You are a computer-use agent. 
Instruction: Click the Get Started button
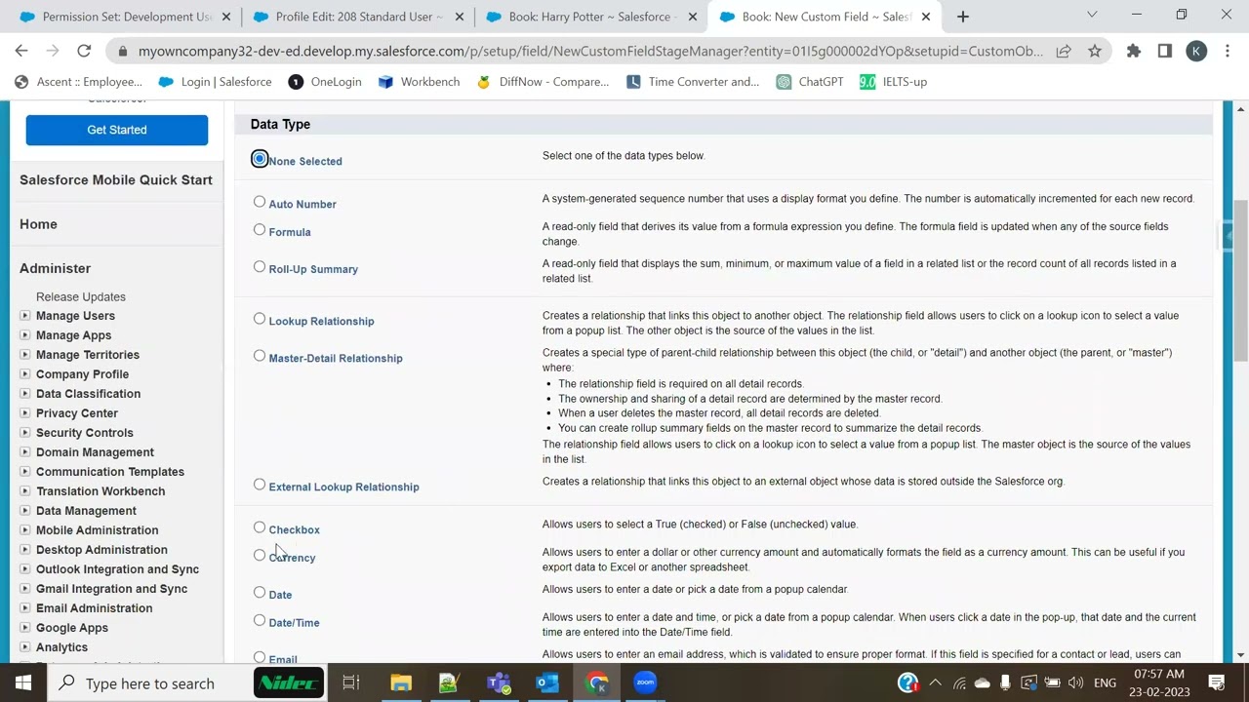pos(117,130)
